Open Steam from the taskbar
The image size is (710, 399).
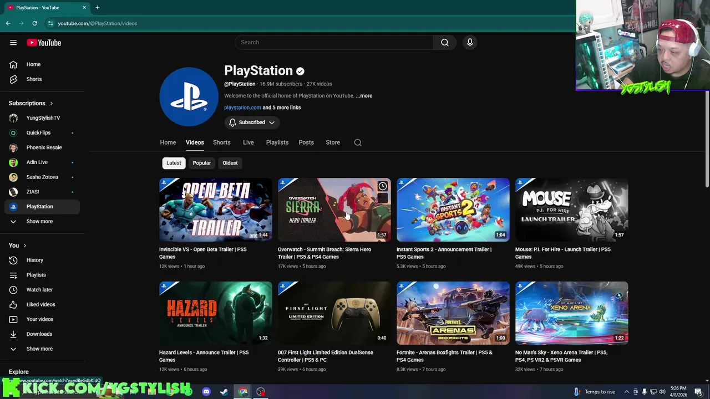(x=224, y=392)
